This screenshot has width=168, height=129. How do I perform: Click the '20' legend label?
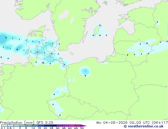pyautogui.click(x=45, y=128)
